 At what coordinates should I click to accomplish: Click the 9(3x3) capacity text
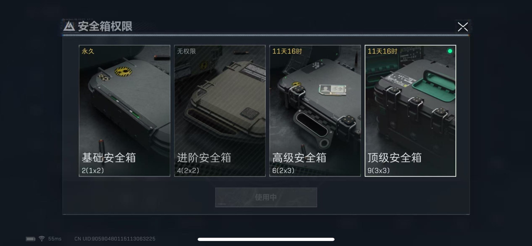pos(379,171)
